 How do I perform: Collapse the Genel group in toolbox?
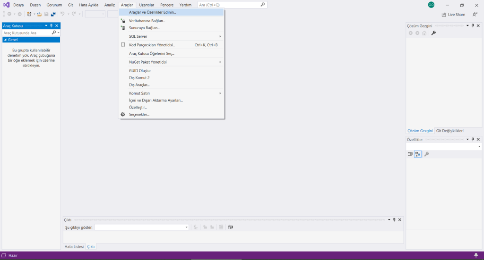coord(5,40)
